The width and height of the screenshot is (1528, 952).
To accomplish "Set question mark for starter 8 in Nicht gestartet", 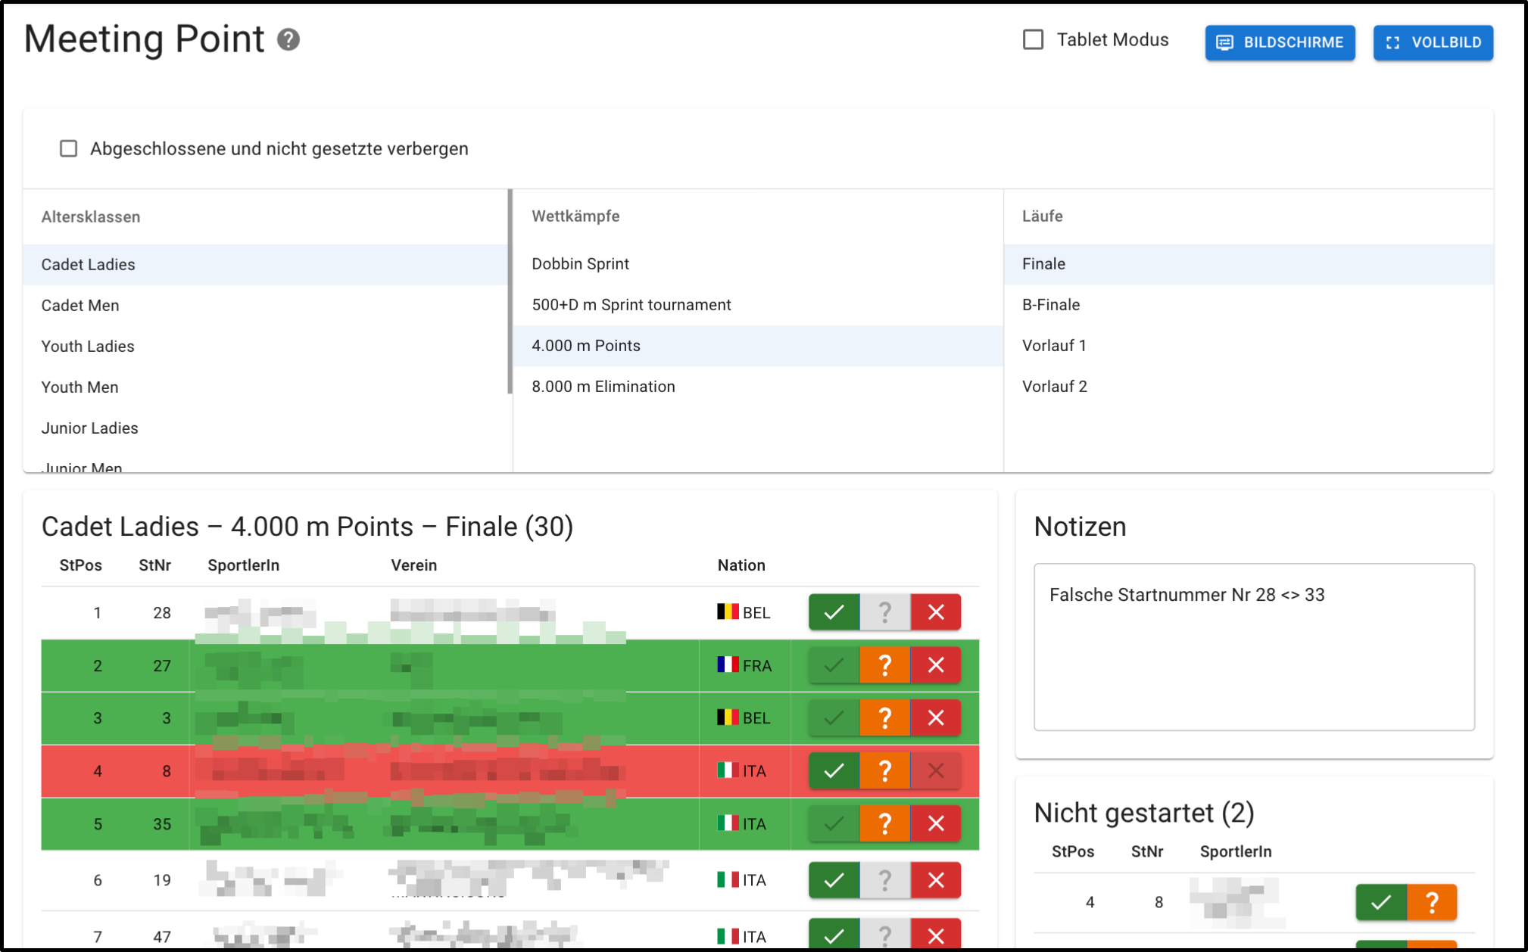I will point(1432,902).
